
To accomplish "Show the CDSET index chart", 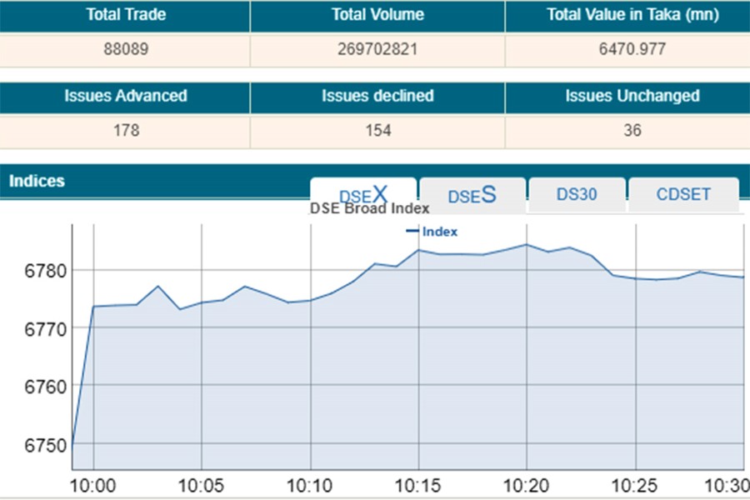I will tap(683, 195).
